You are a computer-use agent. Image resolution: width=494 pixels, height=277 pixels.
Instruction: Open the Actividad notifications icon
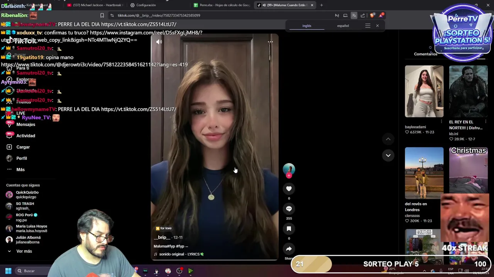[x=9, y=135]
